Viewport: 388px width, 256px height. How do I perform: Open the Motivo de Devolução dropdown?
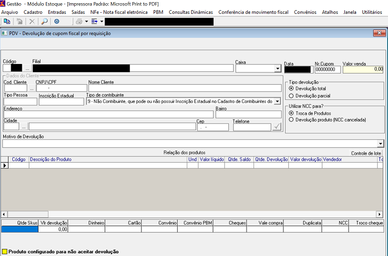[x=380, y=143]
